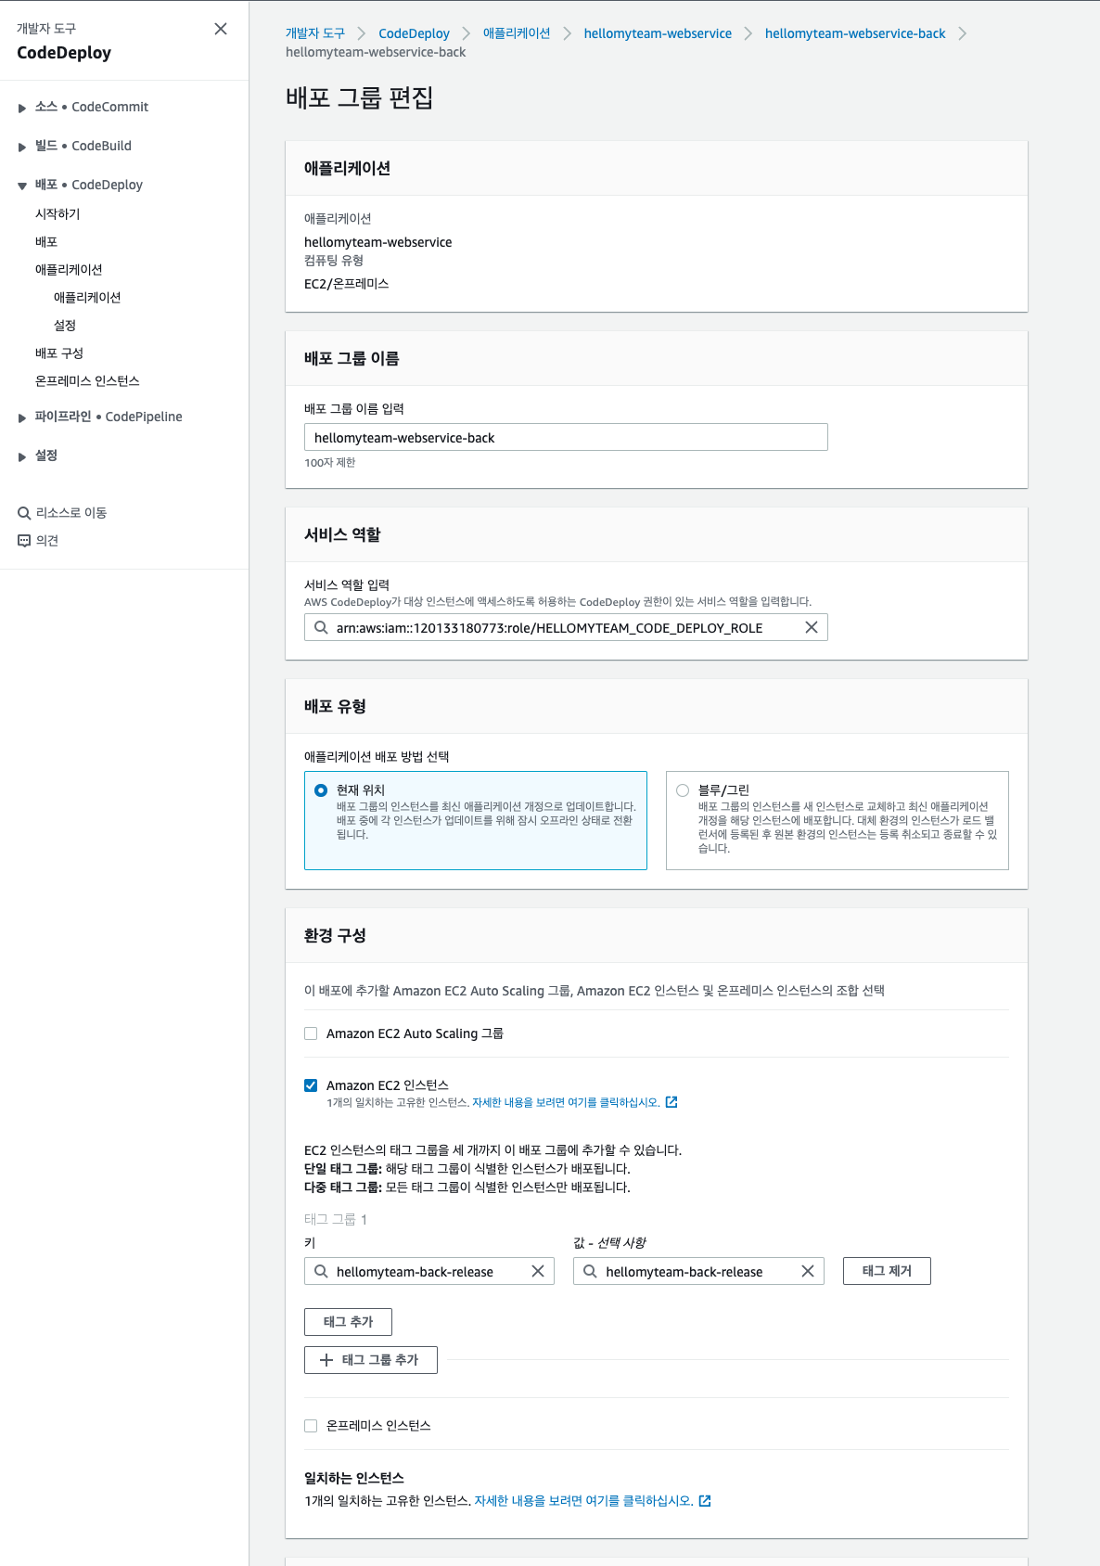1100x1566 pixels.
Task: Expand the 빌드 CodeBuild section
Action: [22, 147]
